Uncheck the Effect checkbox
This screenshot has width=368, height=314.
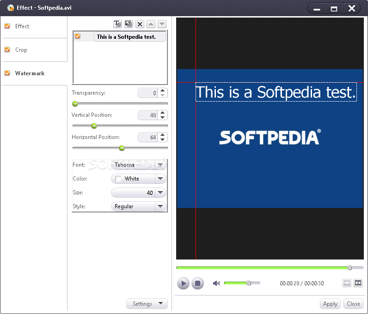(x=7, y=26)
